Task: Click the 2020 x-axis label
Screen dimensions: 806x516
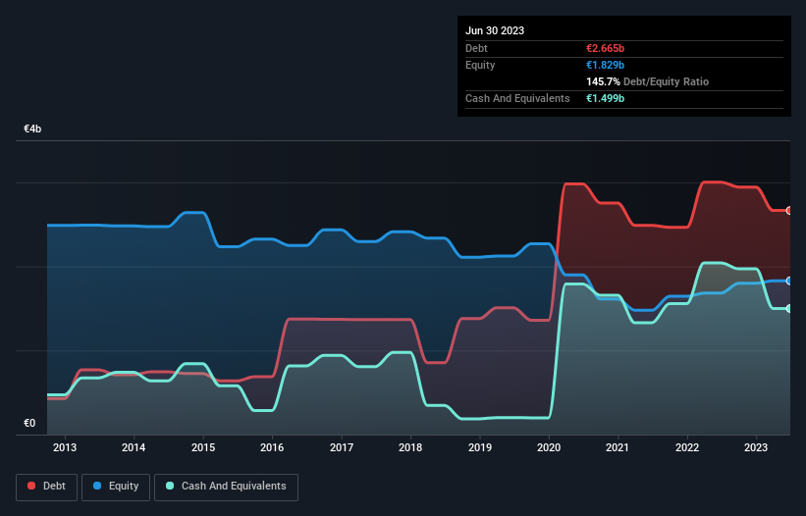Action: coord(549,447)
